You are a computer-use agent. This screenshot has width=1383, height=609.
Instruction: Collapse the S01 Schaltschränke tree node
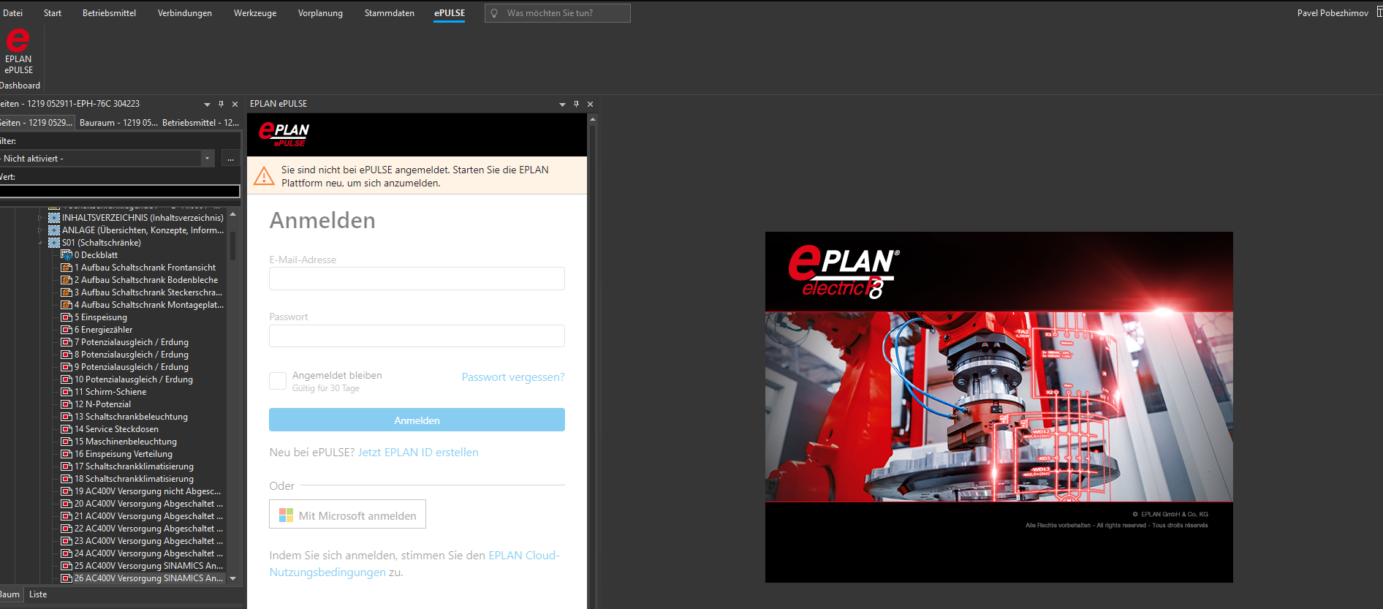pos(41,243)
